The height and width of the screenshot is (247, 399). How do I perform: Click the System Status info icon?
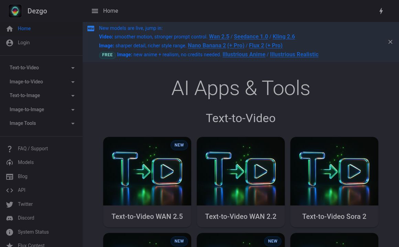tap(10, 232)
